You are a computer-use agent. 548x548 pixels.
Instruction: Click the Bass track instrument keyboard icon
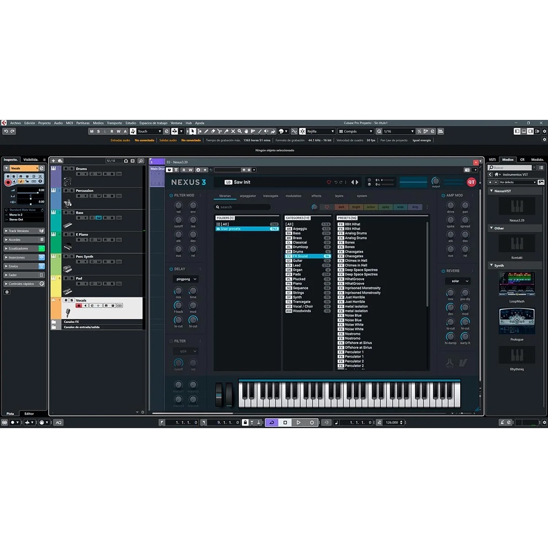98,218
